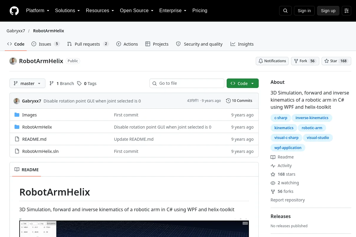
Task: Open the master branch selector
Action: tap(27, 84)
